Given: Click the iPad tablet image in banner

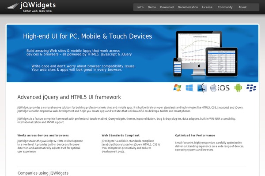Looking at the screenshot, I should pos(222,62).
